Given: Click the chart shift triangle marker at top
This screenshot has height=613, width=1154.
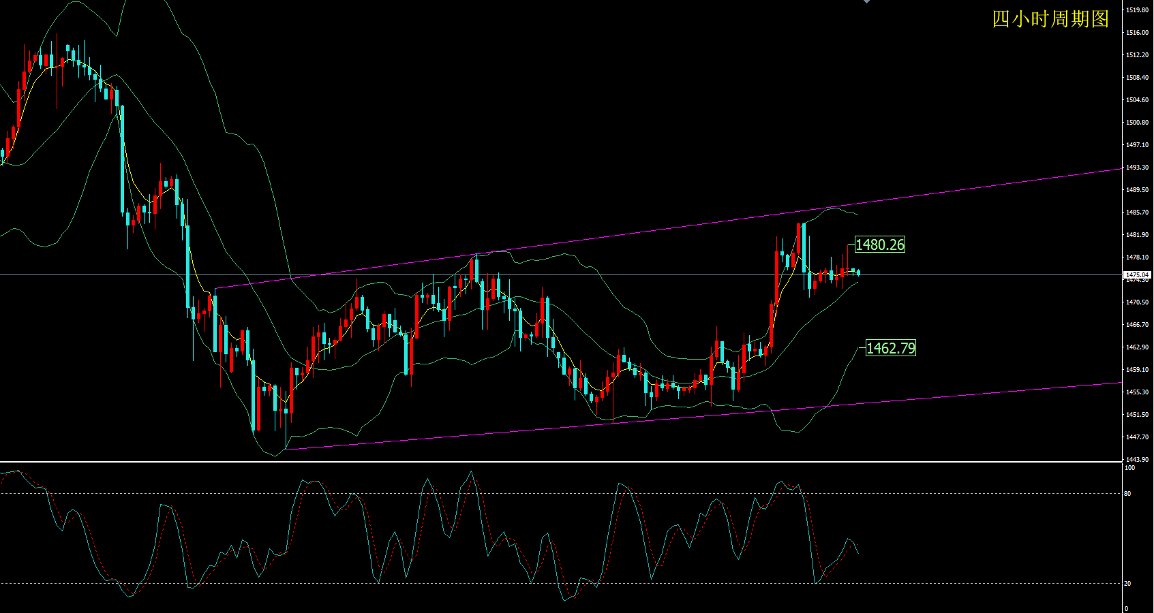Looking at the screenshot, I should [866, 2].
